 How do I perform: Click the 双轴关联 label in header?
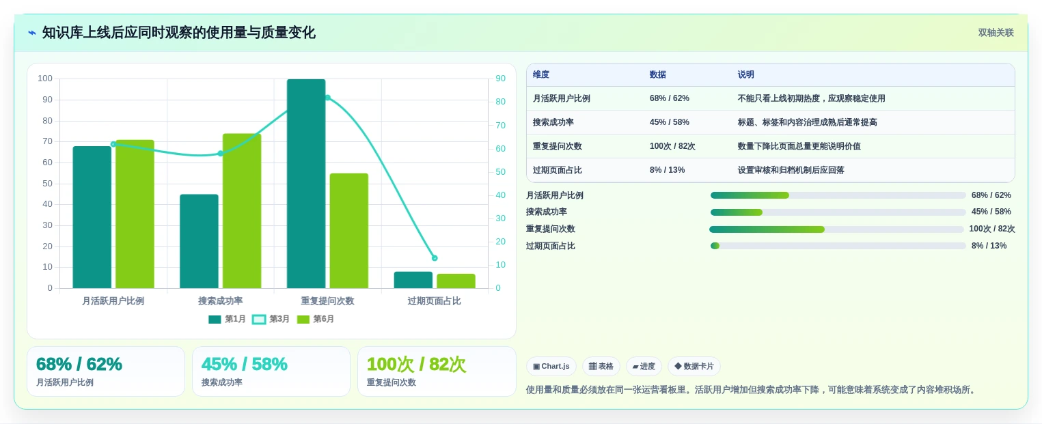coord(996,33)
